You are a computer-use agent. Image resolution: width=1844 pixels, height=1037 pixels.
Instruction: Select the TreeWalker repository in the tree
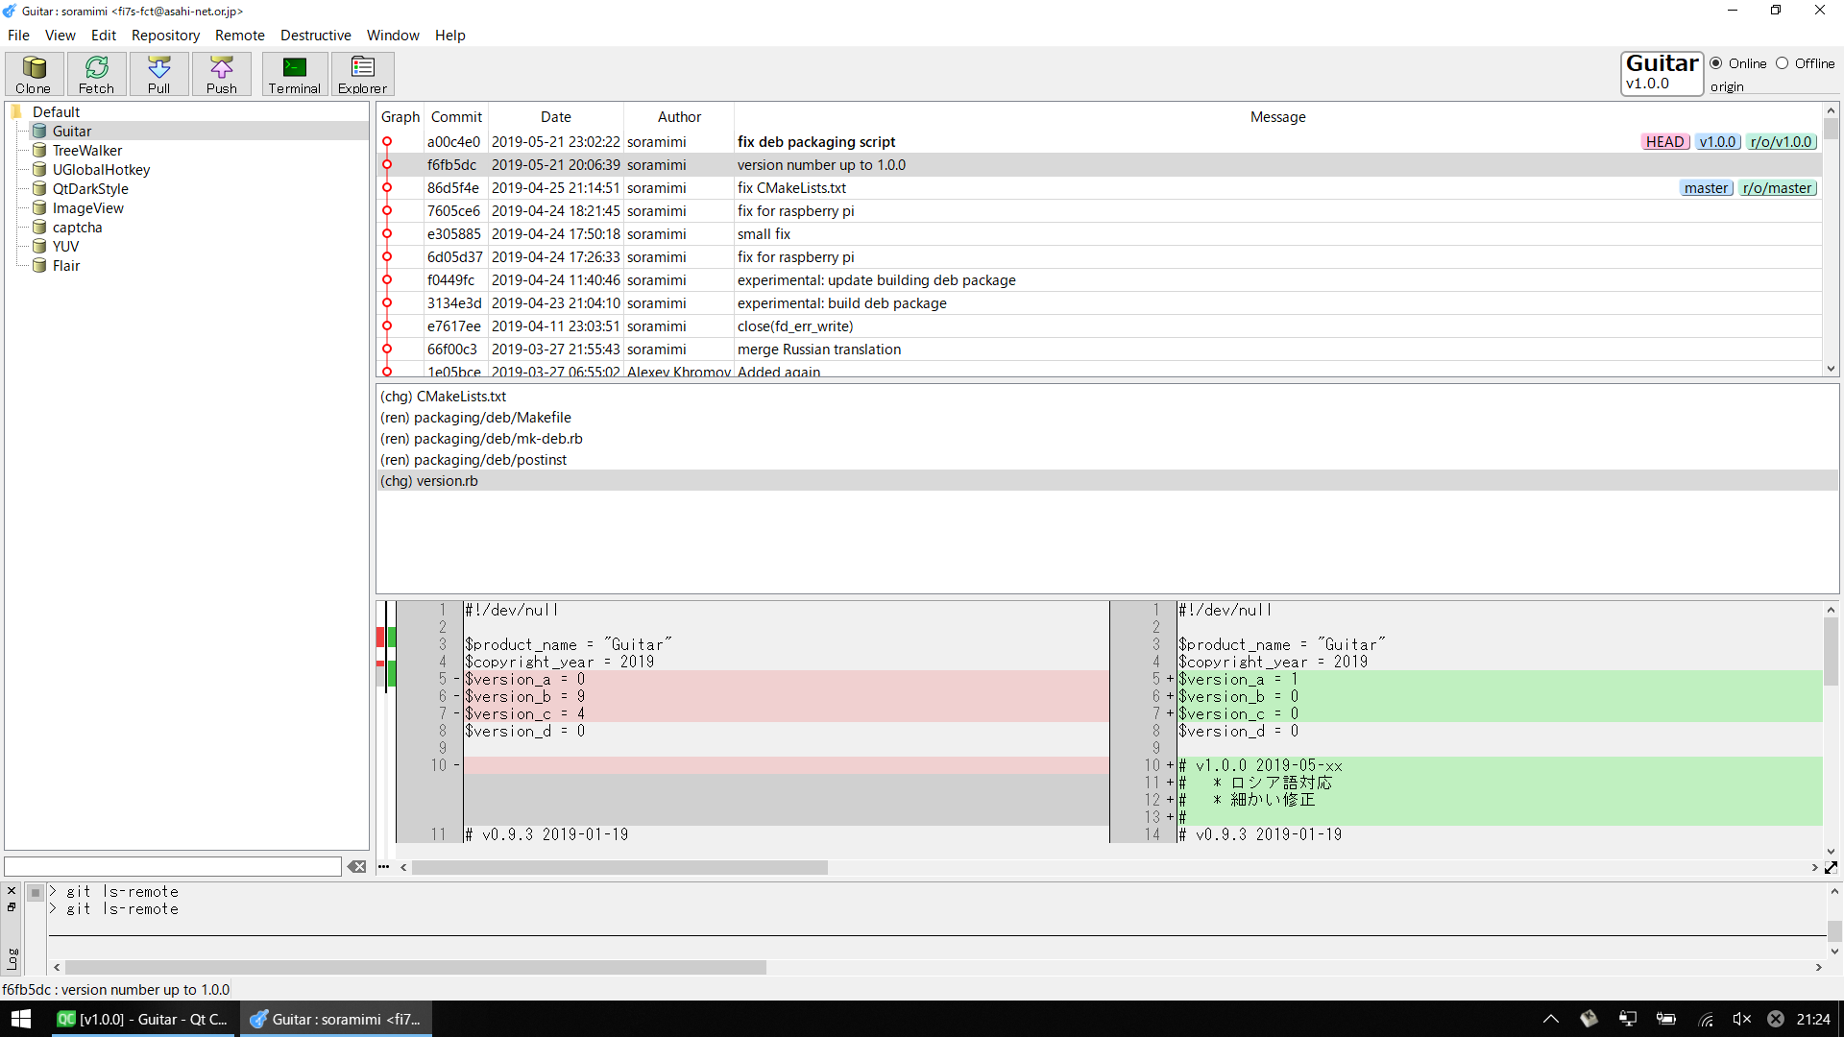[x=86, y=151]
